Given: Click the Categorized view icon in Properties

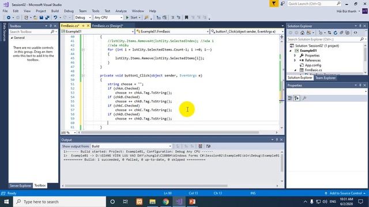Looking at the screenshot, I should coord(290,98).
